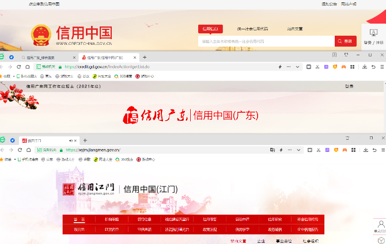Viewport: 386px width, 244px height.
Task: Click the Guangdong page vertical scrollbar
Action: (x=385, y=107)
